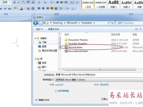Open the Change Case (Aa) menu

9,9
